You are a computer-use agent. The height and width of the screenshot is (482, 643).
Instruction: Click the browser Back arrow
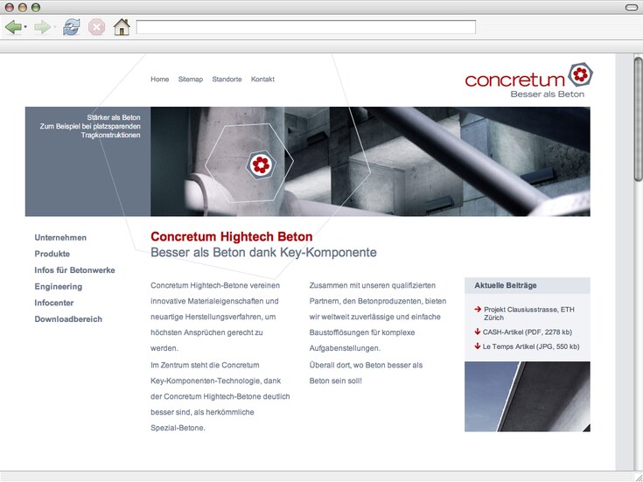13,27
